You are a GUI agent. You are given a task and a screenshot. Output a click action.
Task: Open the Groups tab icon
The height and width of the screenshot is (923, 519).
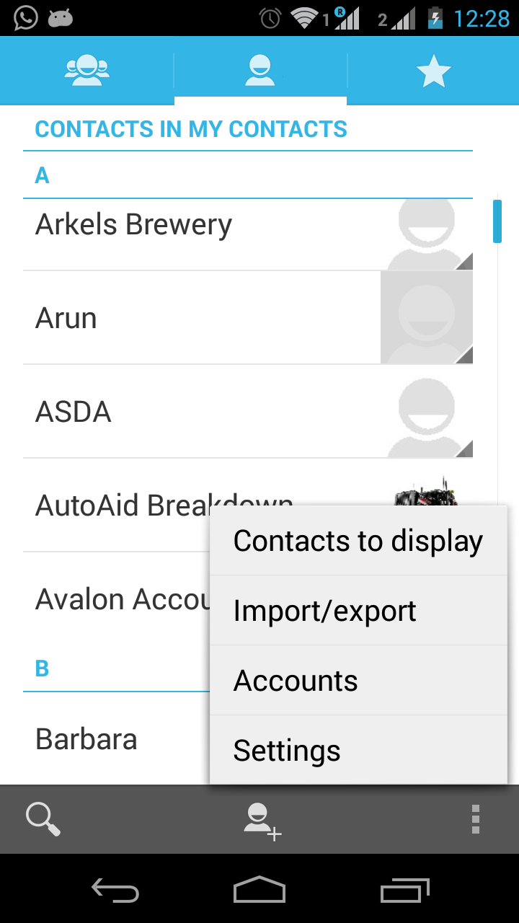(x=86, y=71)
